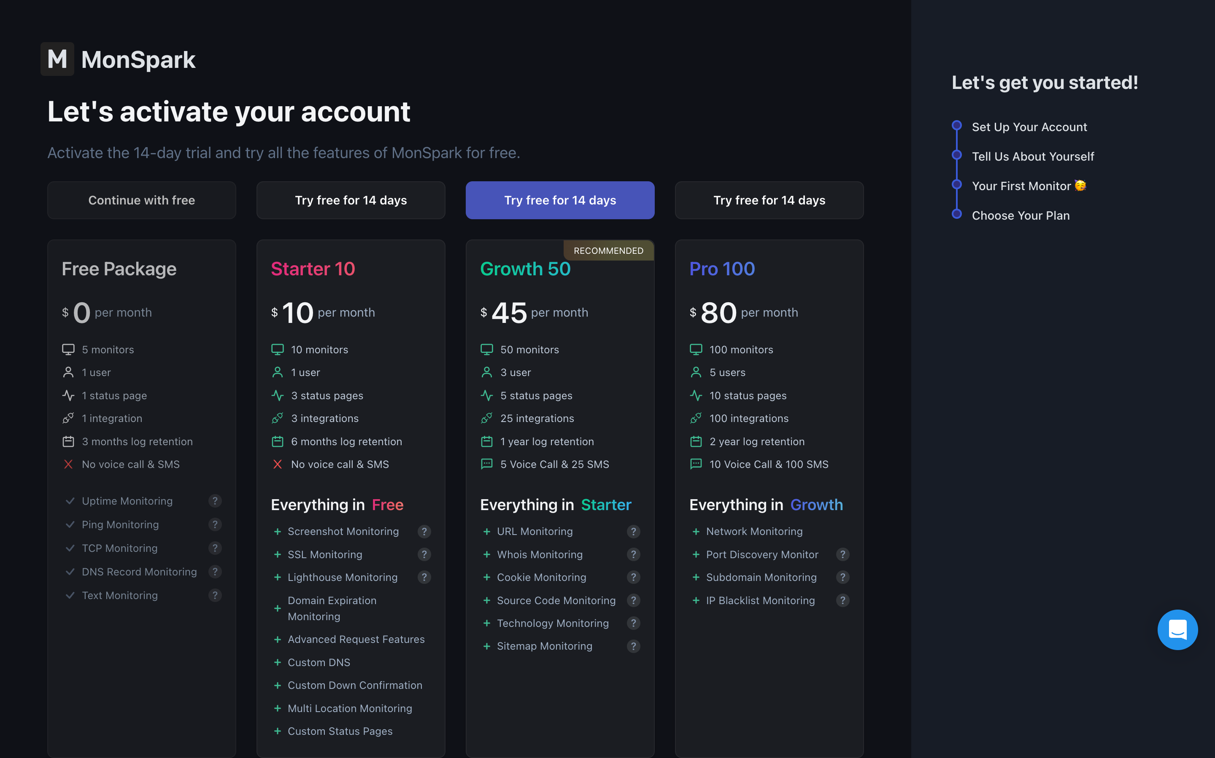Open help icon for TCP Monitoring
Viewport: 1215px width, 758px height.
215,548
